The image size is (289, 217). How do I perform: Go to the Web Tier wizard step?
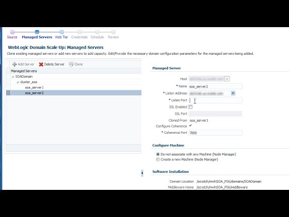[x=61, y=37]
